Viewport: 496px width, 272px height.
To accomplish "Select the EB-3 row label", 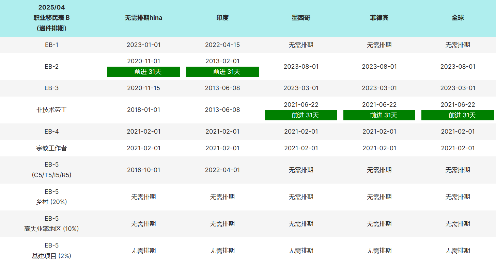I will coord(51,88).
